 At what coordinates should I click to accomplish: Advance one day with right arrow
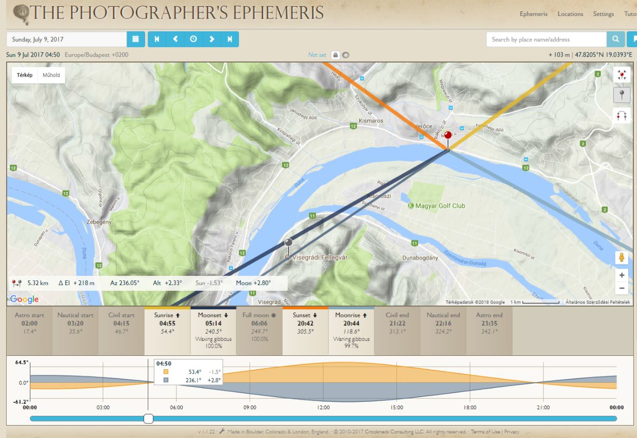(212, 39)
